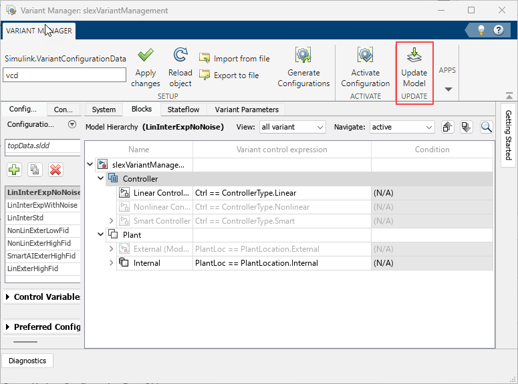Click the Smart Controller block icon
This screenshot has height=384, width=518.
[x=124, y=220]
